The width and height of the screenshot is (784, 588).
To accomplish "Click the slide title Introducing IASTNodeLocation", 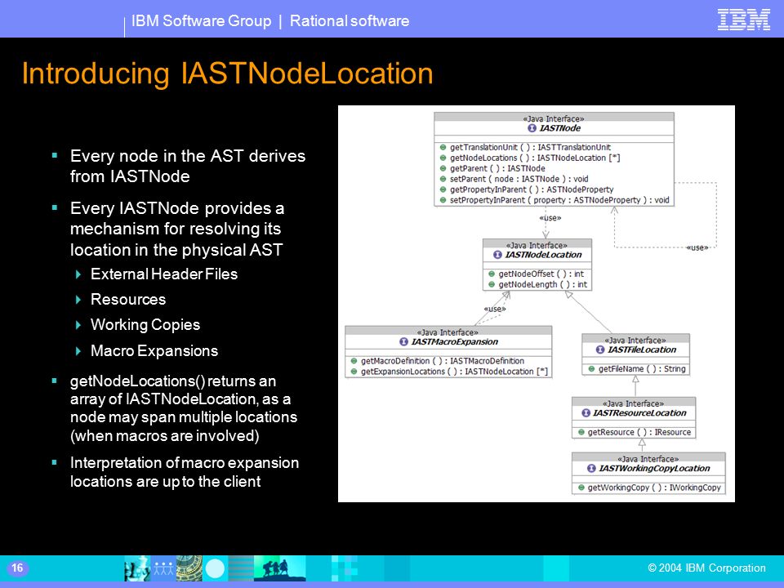I will pyautogui.click(x=228, y=73).
